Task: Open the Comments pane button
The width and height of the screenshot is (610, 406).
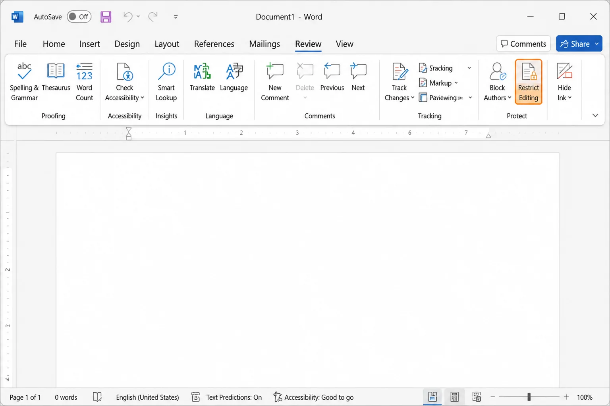Action: tap(523, 44)
